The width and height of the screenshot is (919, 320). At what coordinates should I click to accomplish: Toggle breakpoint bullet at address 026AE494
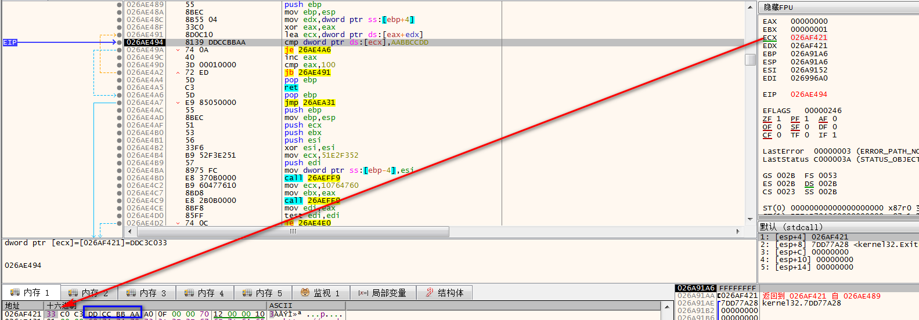click(x=120, y=42)
